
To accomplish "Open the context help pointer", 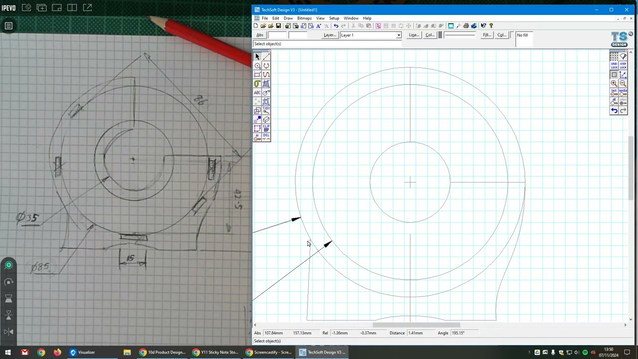I will [483, 26].
